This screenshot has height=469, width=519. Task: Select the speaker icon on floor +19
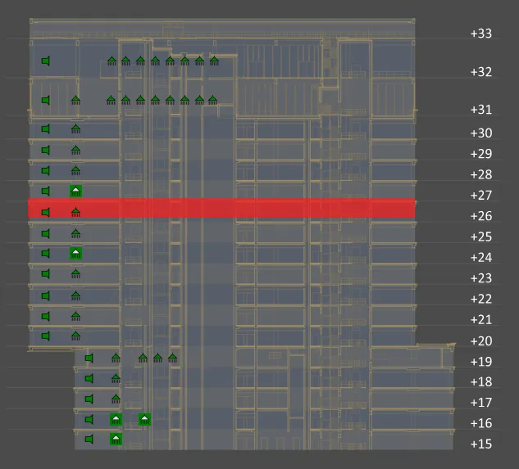click(x=89, y=358)
